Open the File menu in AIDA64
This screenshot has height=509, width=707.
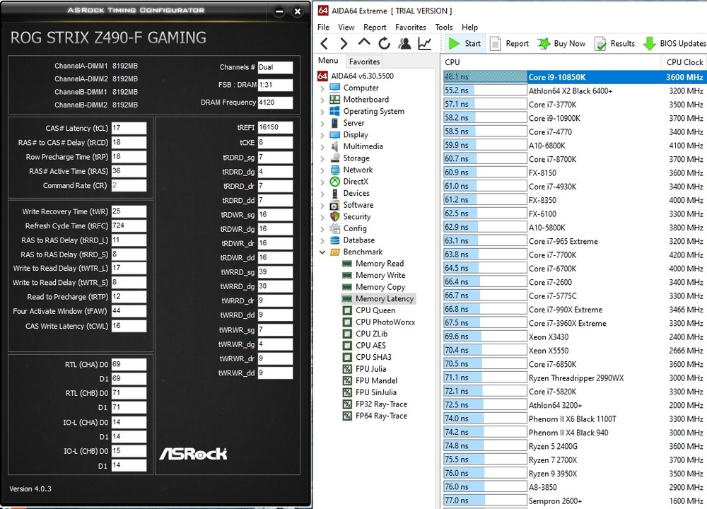[323, 27]
